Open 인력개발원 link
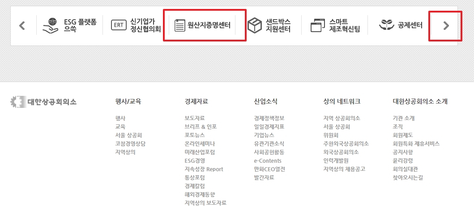This screenshot has height=206, width=474. 336,161
